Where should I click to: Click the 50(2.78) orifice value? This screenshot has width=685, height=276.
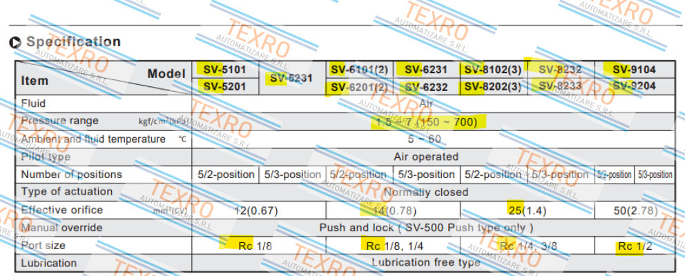tap(636, 210)
